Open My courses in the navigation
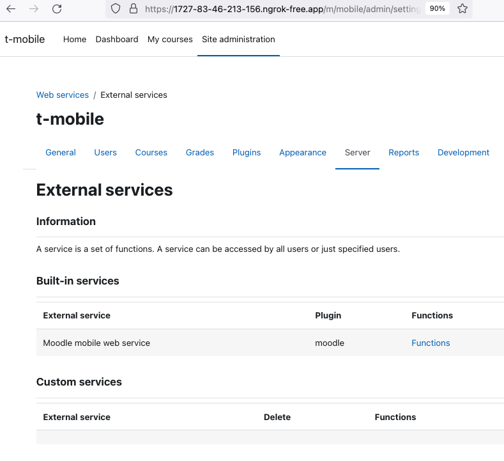The height and width of the screenshot is (461, 504). click(170, 39)
